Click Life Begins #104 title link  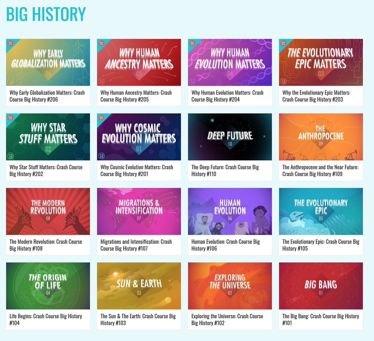tap(46, 320)
